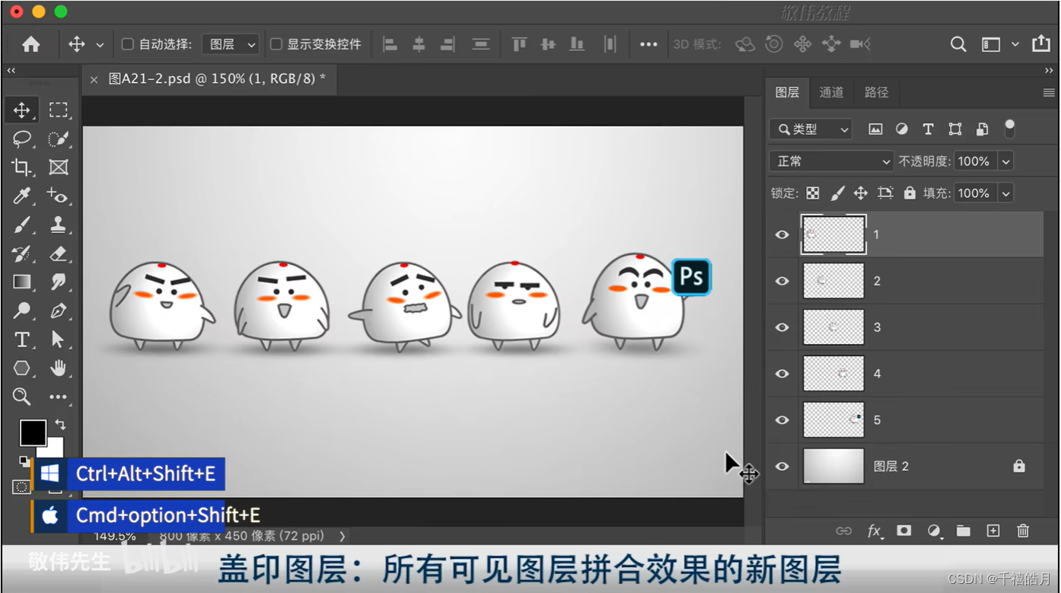The height and width of the screenshot is (593, 1061).
Task: Hide layer 3 with its eye icon
Action: pyautogui.click(x=782, y=327)
